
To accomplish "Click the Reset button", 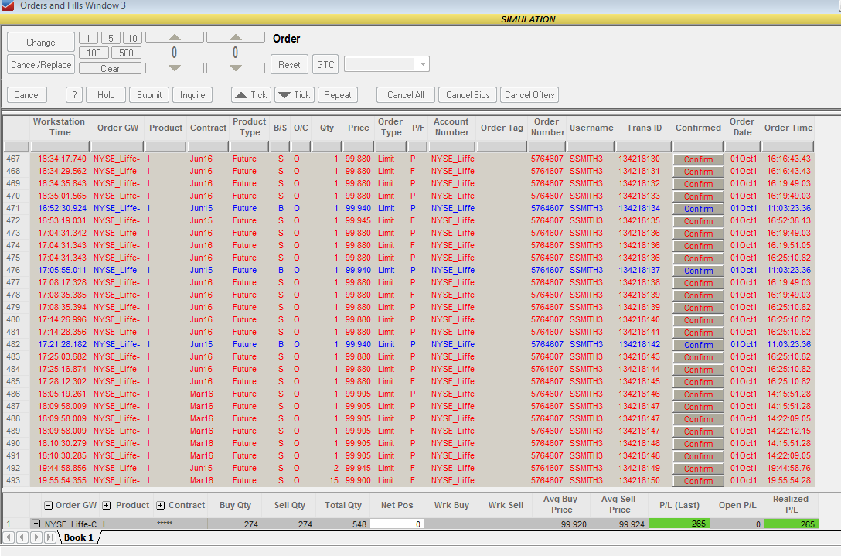I will tap(289, 64).
